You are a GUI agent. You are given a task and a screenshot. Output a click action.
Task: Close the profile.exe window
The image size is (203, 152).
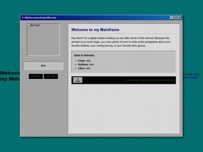coord(179,18)
